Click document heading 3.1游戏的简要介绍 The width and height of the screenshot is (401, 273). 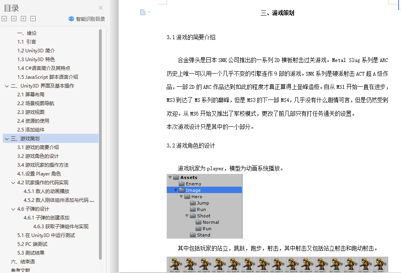click(191, 38)
